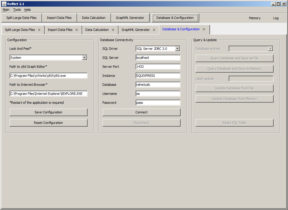Click Update Database from File button
The width and height of the screenshot is (288, 210).
pyautogui.click(x=234, y=88)
